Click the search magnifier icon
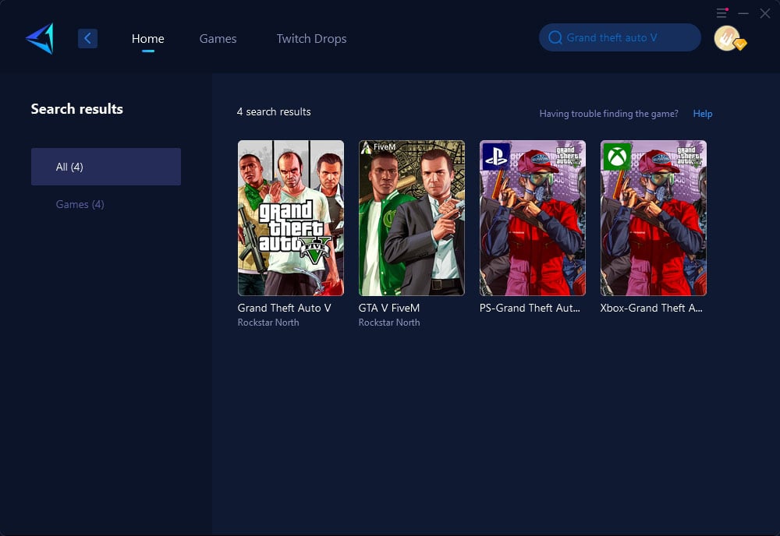 [x=555, y=37]
